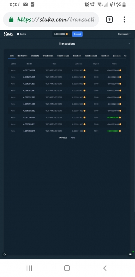Tap the browser URL address field

(51, 19)
